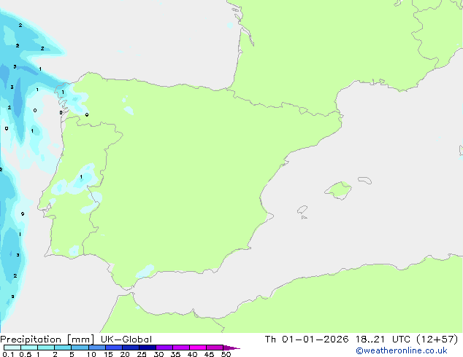463x357 pixels.
Task: Select the 15–20 mm legend color swatch
Action: (113, 348)
